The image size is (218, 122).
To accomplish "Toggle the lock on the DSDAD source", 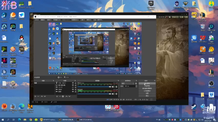I will [75, 89].
